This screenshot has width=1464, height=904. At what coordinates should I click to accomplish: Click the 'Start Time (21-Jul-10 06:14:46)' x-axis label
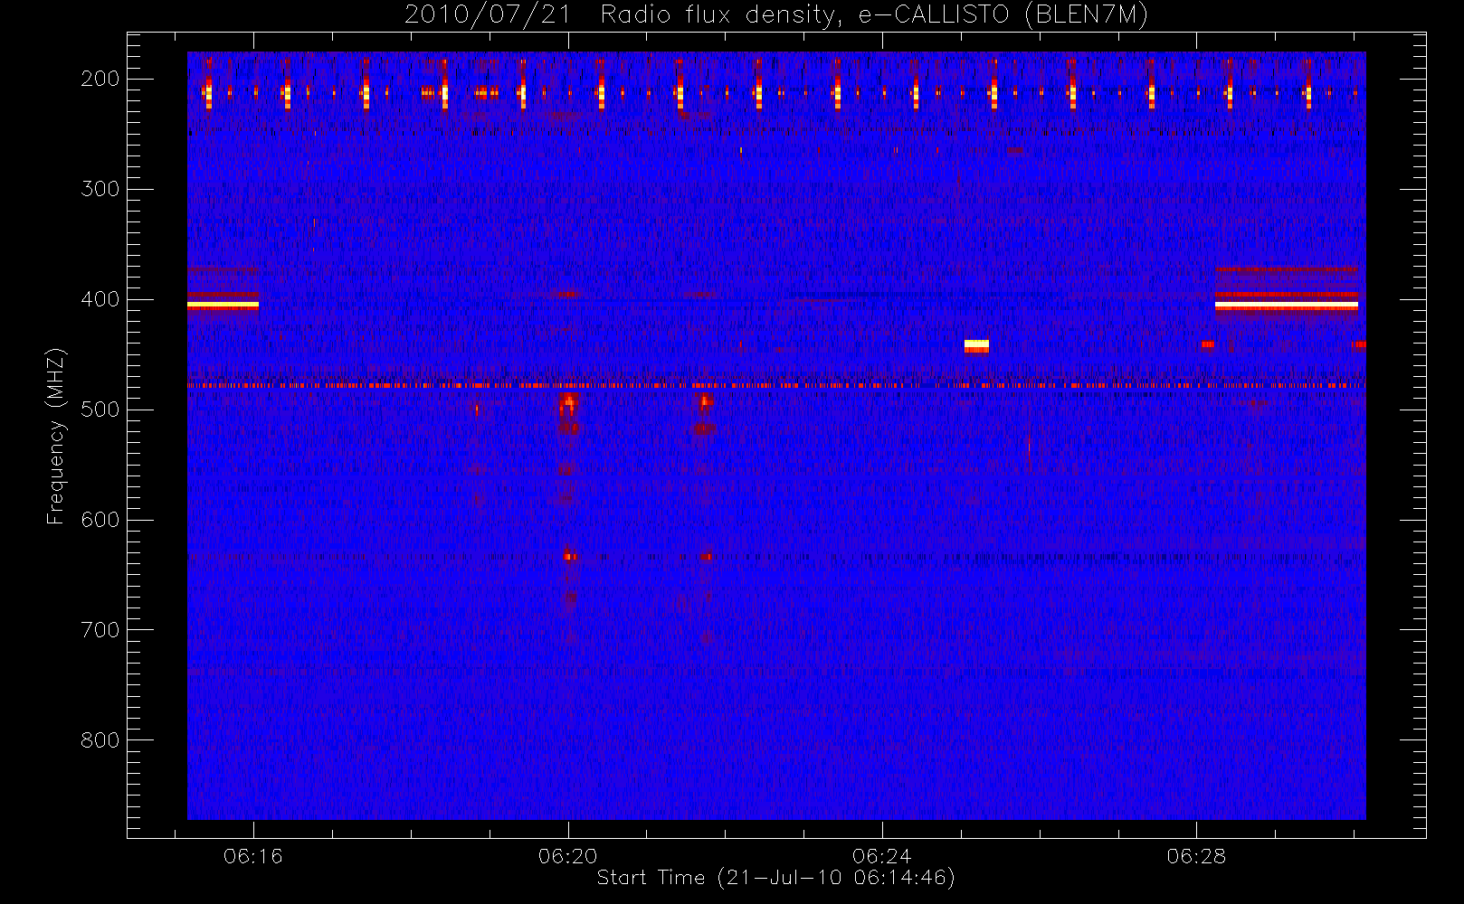click(x=775, y=878)
